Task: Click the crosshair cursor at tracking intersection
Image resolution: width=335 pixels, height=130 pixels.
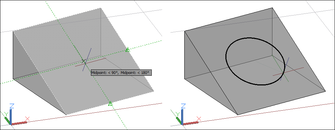Action: point(84,62)
